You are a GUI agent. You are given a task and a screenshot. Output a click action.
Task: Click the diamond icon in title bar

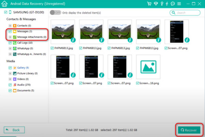156,4
